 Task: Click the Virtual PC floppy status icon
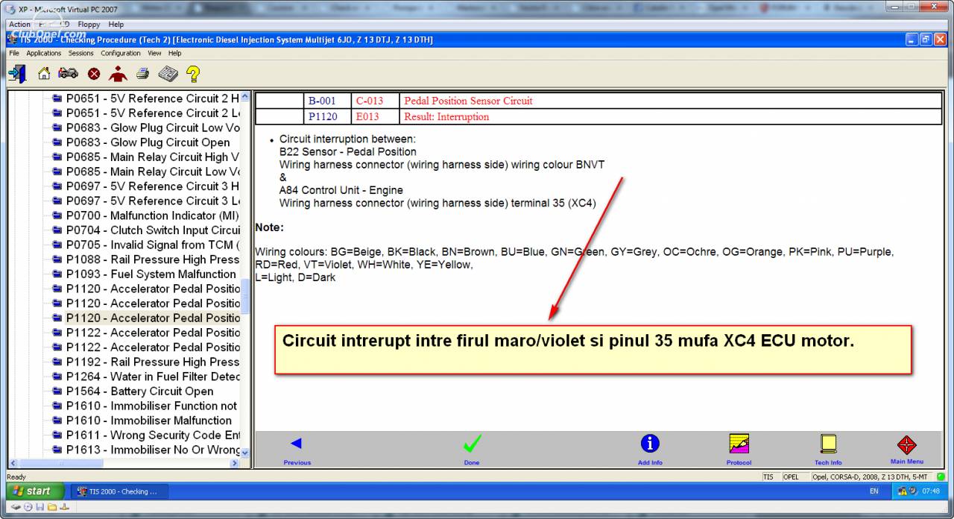pyautogui.click(x=40, y=506)
